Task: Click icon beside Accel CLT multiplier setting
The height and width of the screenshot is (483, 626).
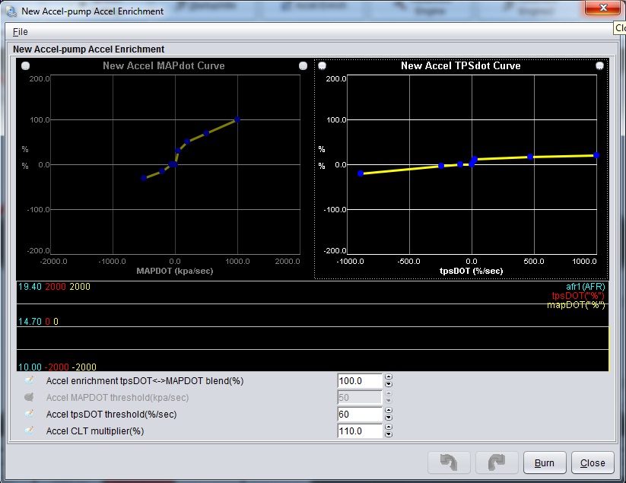Action: pos(30,431)
